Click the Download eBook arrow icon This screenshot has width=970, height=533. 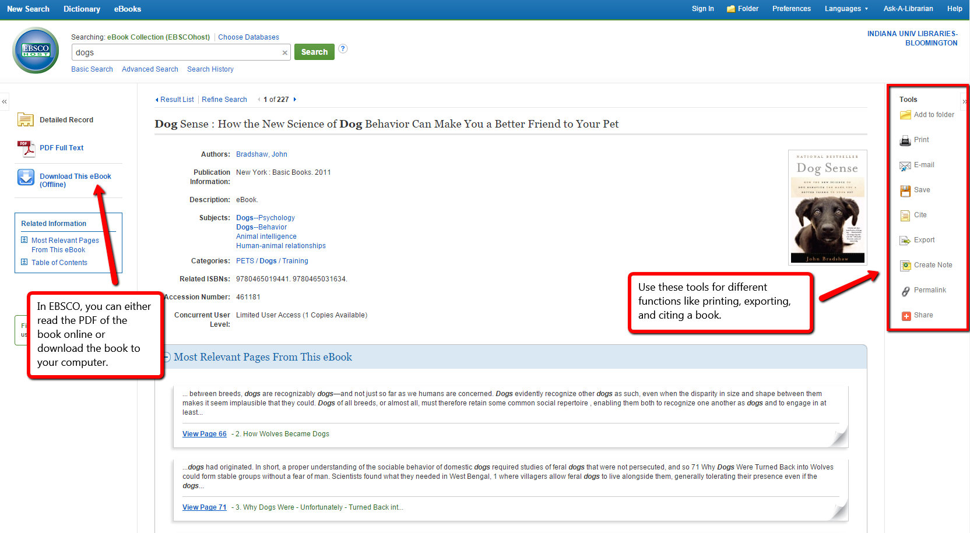tap(26, 177)
